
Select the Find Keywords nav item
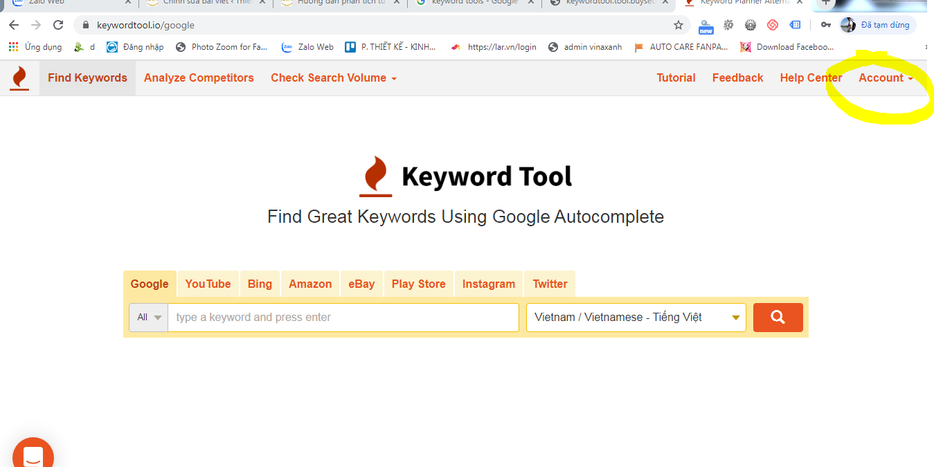(x=87, y=78)
